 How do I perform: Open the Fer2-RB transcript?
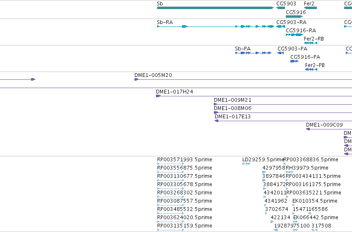pos(311,43)
